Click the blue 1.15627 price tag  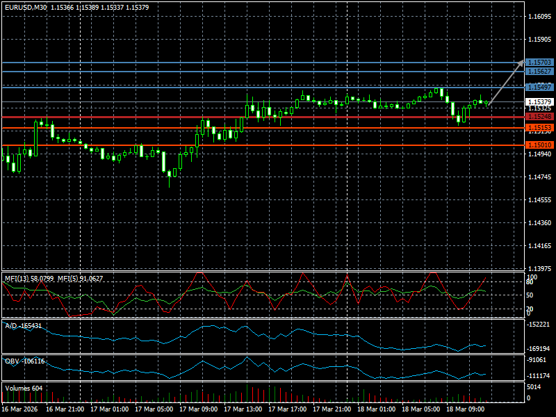coord(539,72)
